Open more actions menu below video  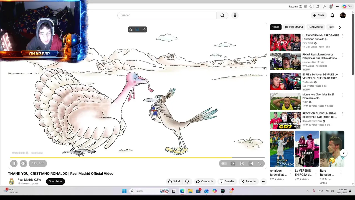(x=263, y=181)
